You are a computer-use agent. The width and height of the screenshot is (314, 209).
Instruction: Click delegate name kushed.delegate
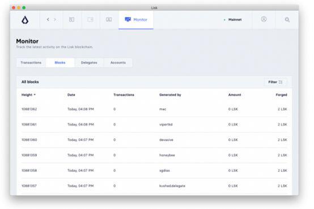172,186
